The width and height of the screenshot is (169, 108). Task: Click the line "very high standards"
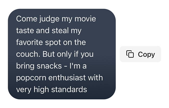point(52,90)
